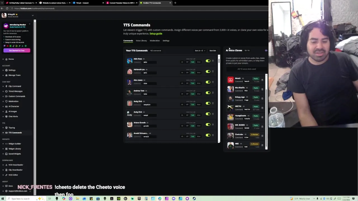Viewport: 358px width, 201px height.
Task: Turn off the andydick command toggle
Action: click(208, 103)
